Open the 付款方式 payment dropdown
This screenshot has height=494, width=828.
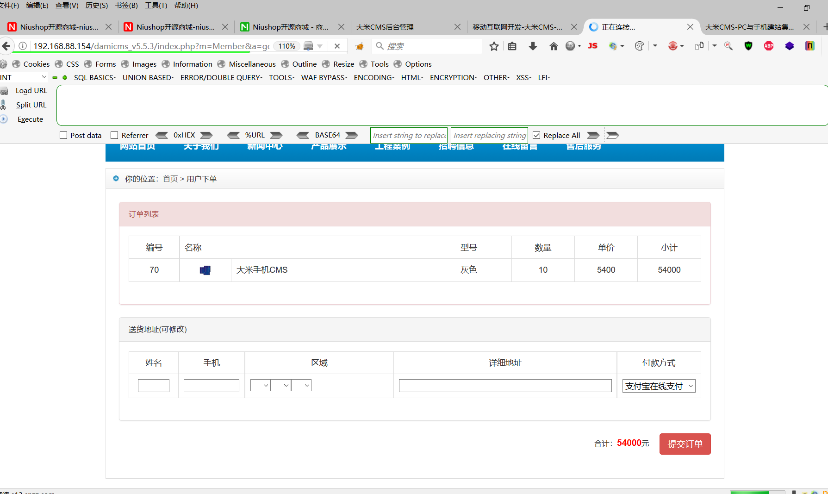tap(659, 386)
